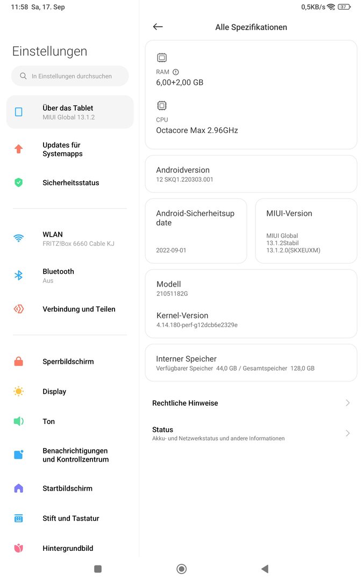Tap the Sicherheitsstatus shield icon
363x581 pixels.
[x=19, y=182]
